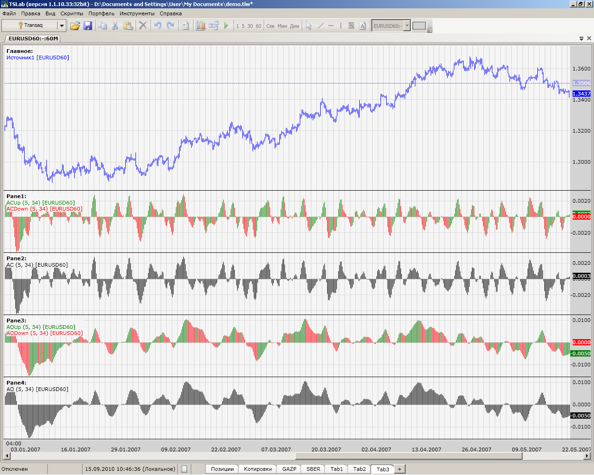
Task: Expand the tab list arrow near chart close button
Action: click(x=581, y=39)
